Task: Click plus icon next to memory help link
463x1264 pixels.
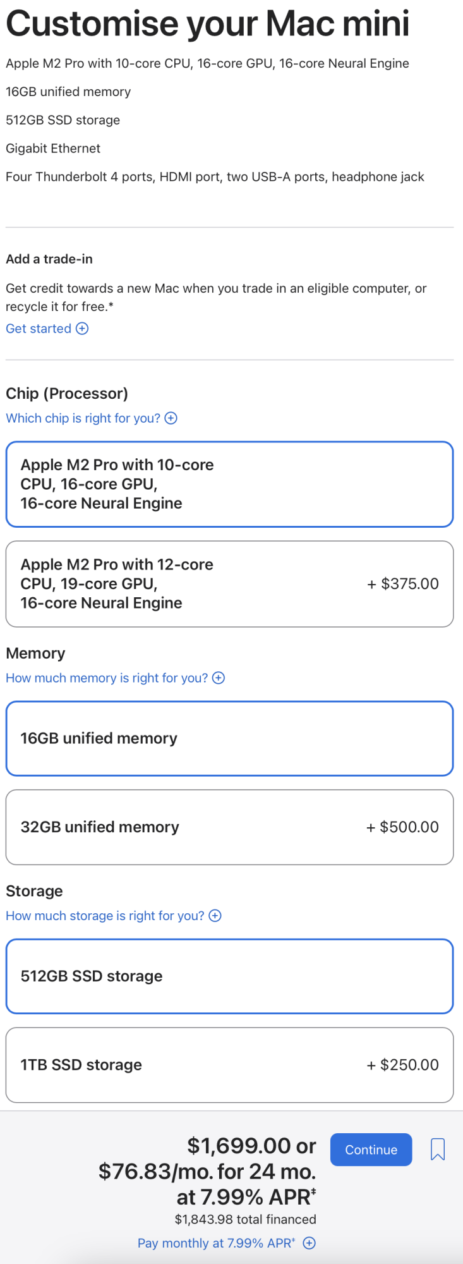Action: (x=219, y=678)
